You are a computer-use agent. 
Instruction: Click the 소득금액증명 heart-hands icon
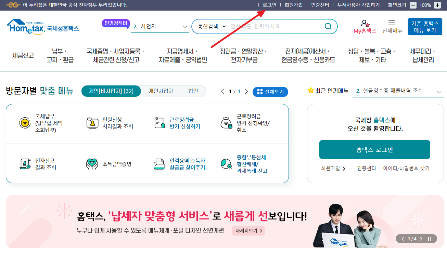pyautogui.click(x=92, y=164)
